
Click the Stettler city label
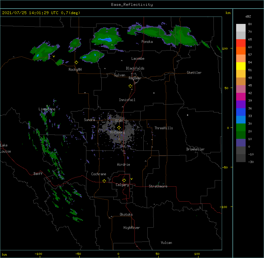(x=194, y=73)
